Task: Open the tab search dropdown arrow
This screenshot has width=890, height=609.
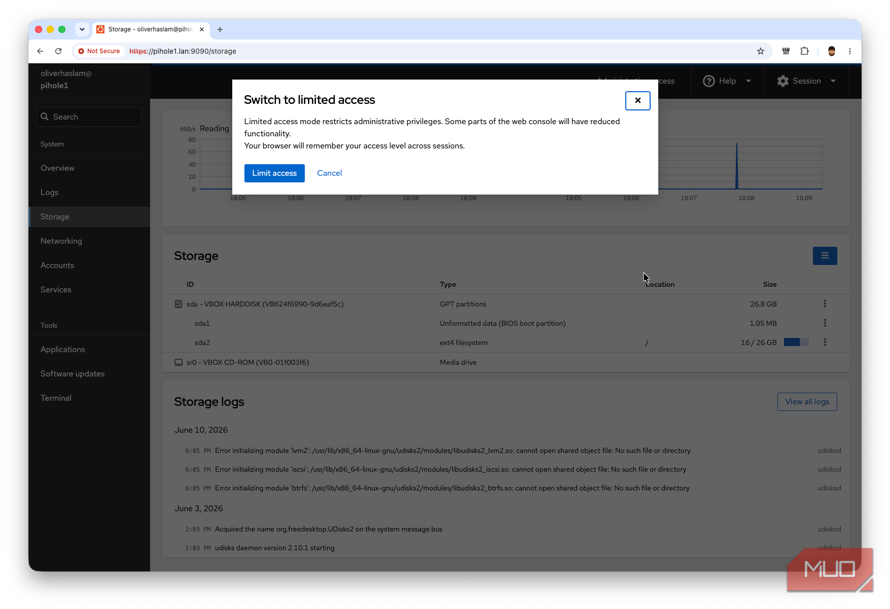Action: [82, 29]
